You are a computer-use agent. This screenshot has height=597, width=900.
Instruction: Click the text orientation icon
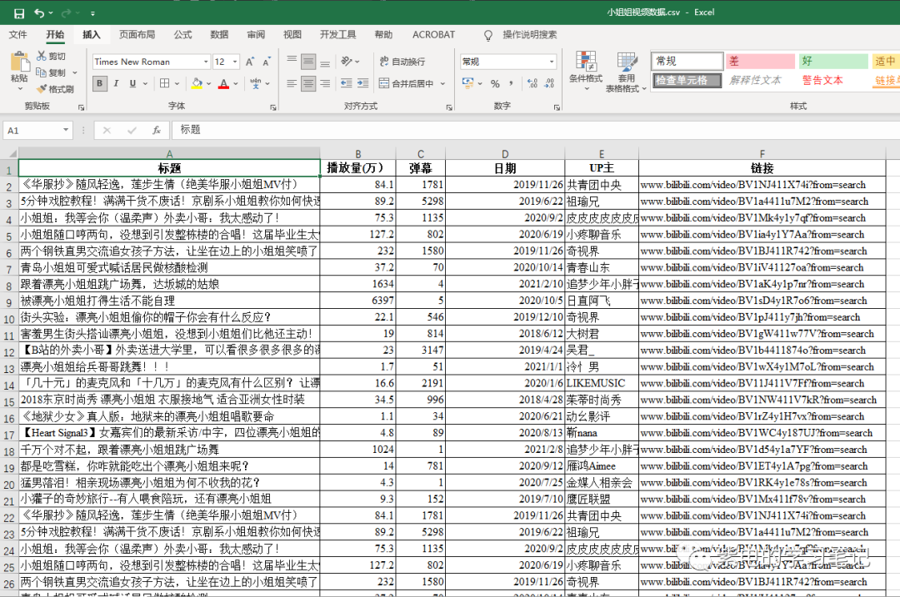pyautogui.click(x=346, y=62)
